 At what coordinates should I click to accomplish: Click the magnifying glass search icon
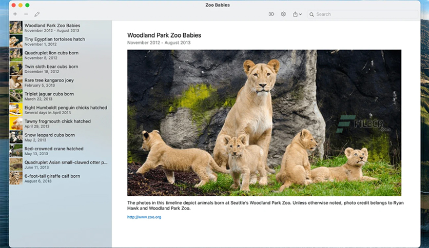(x=311, y=14)
